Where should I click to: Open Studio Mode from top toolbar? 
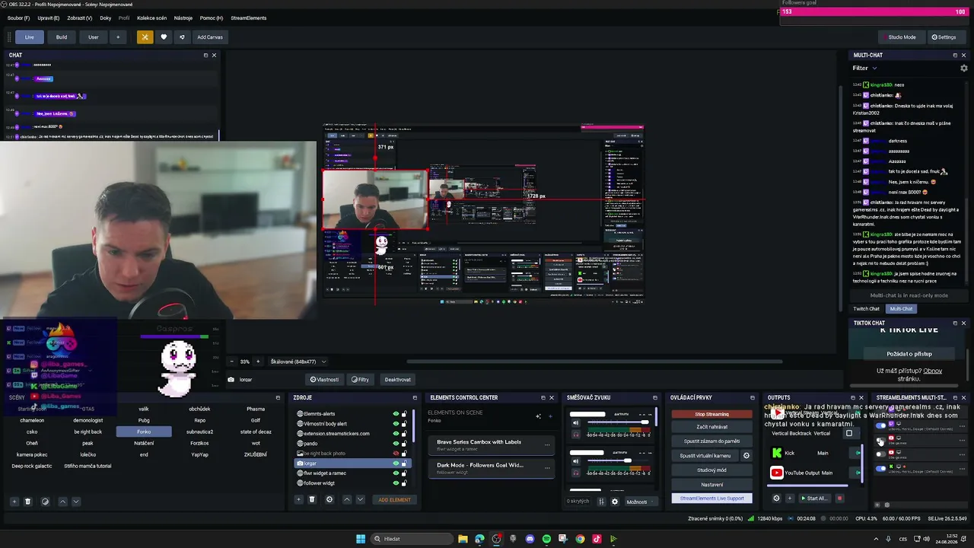tap(902, 37)
